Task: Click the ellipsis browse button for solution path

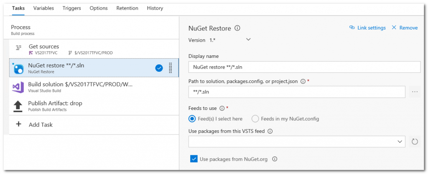Action: (x=415, y=92)
